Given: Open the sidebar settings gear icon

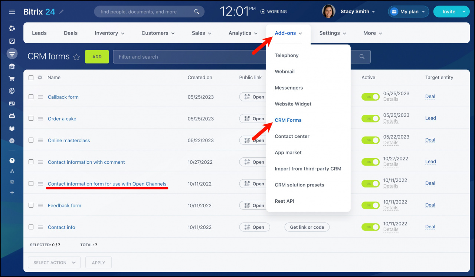Looking at the screenshot, I should (12, 182).
